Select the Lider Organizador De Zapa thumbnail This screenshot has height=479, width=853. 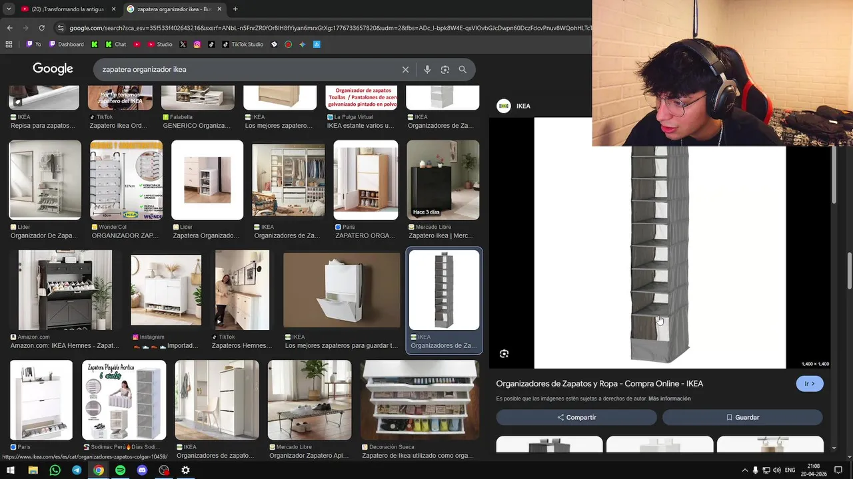point(45,180)
